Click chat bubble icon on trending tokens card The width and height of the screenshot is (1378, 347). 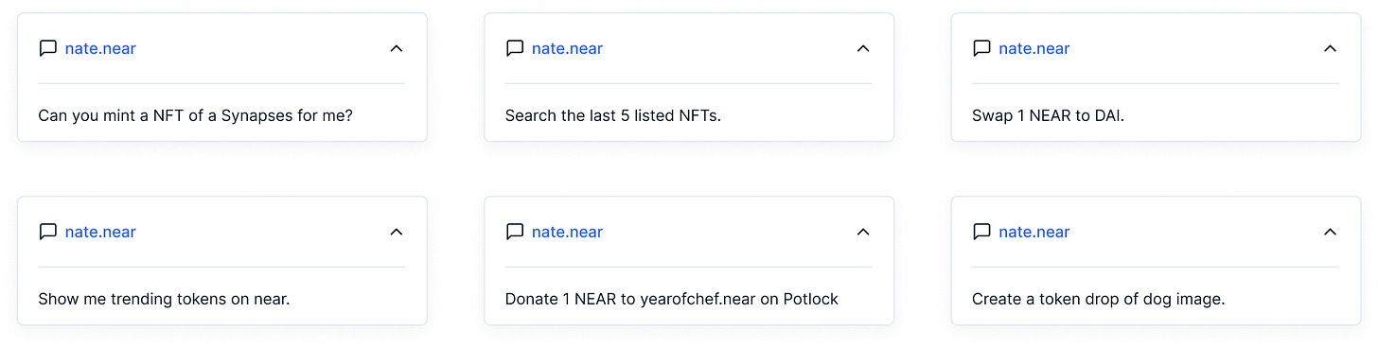[47, 232]
